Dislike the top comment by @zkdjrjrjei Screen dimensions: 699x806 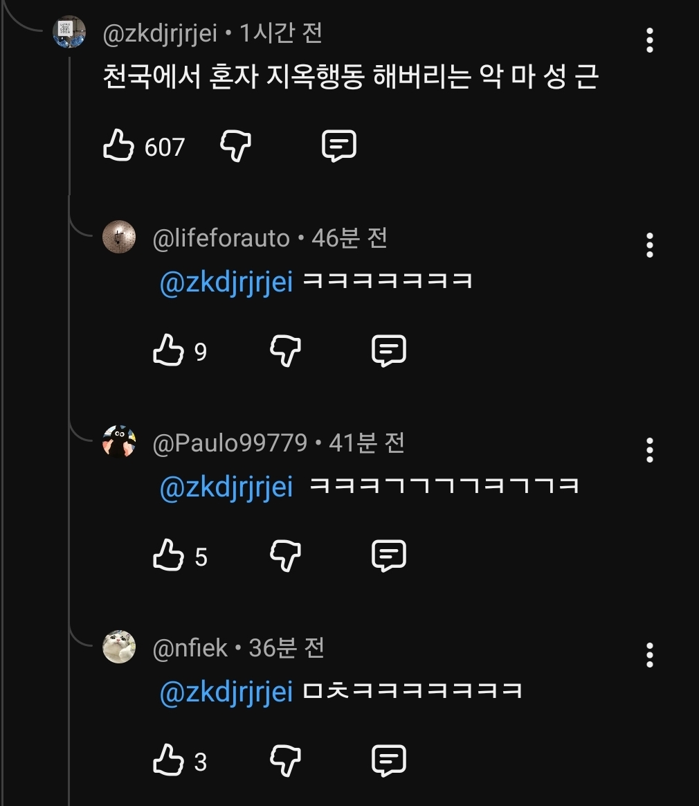[236, 146]
